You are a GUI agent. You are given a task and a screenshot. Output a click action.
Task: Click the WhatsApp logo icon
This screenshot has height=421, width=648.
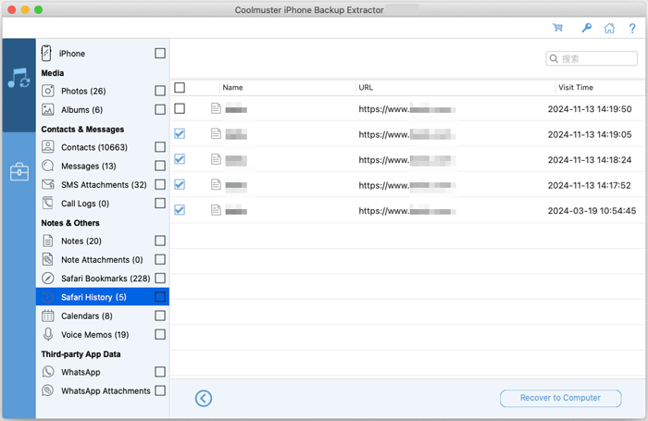48,372
